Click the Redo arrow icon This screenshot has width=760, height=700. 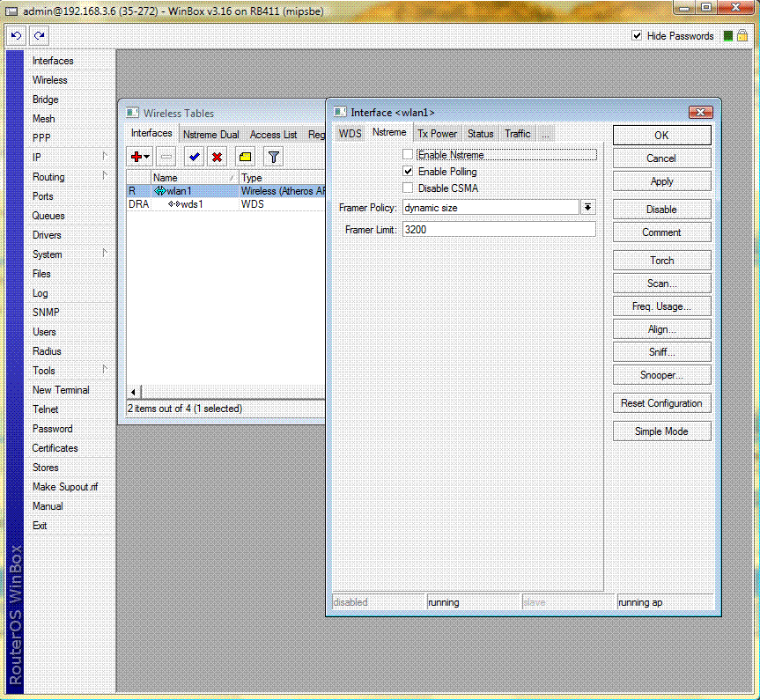39,36
